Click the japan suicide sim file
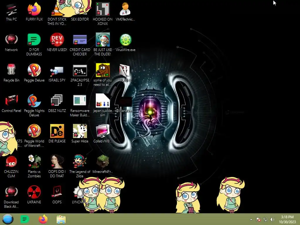300x225 pixels. (103, 105)
